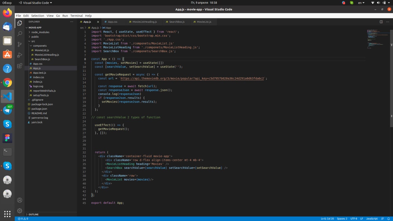Click the notifications bell in status bar

coord(389,219)
